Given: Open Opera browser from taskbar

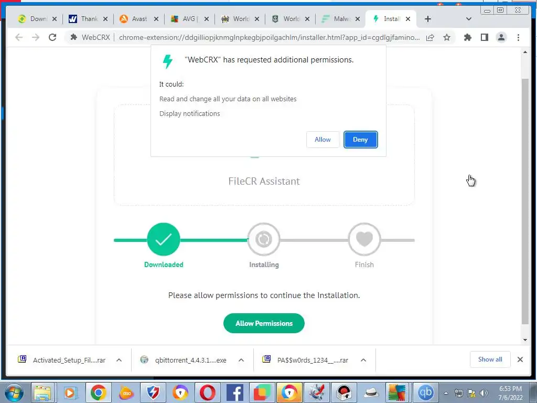Looking at the screenshot, I should point(208,393).
